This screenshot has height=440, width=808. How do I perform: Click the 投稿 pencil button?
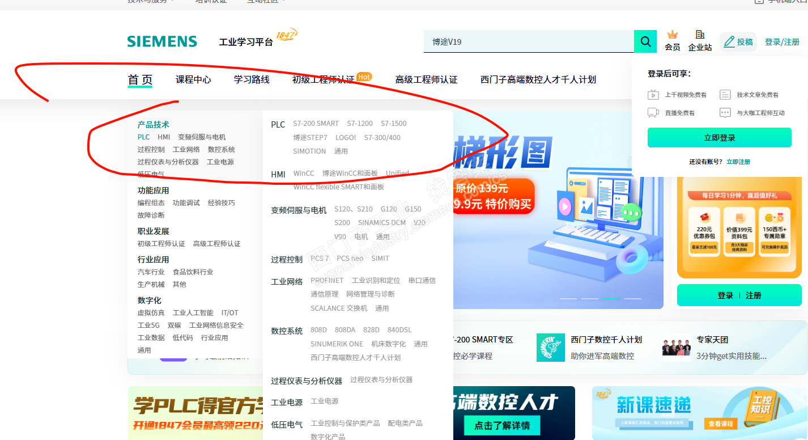click(738, 42)
